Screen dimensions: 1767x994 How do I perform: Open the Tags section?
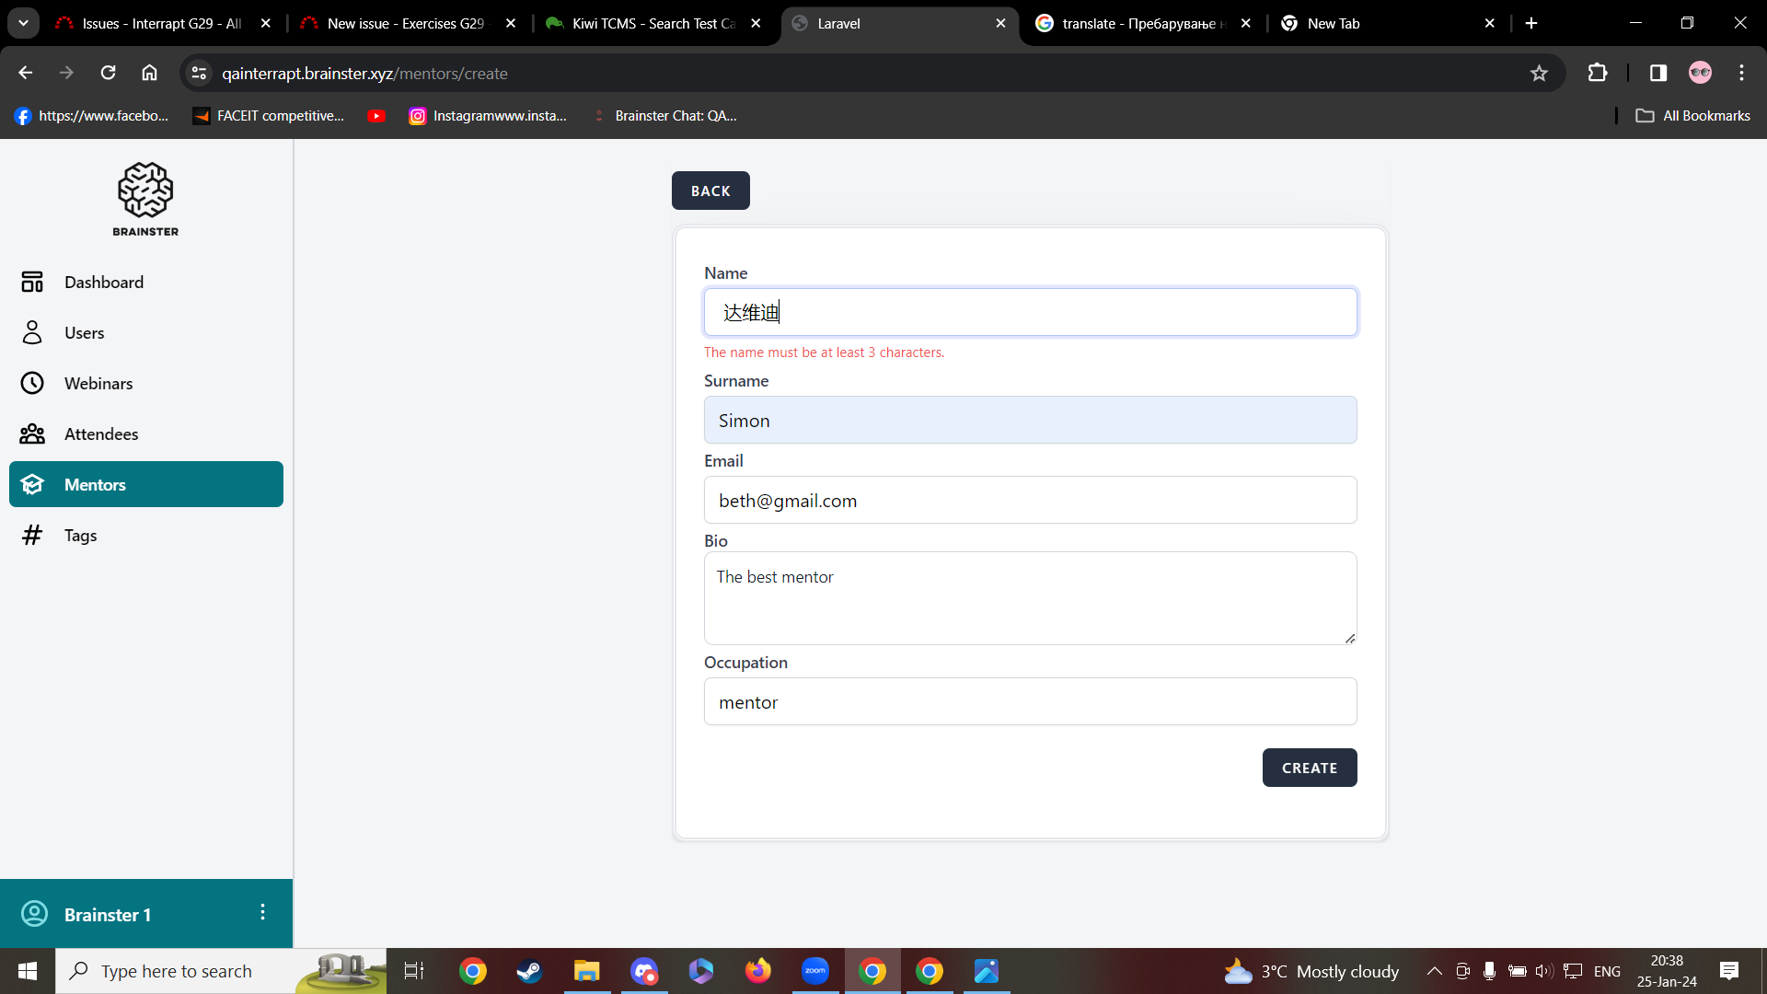click(80, 536)
